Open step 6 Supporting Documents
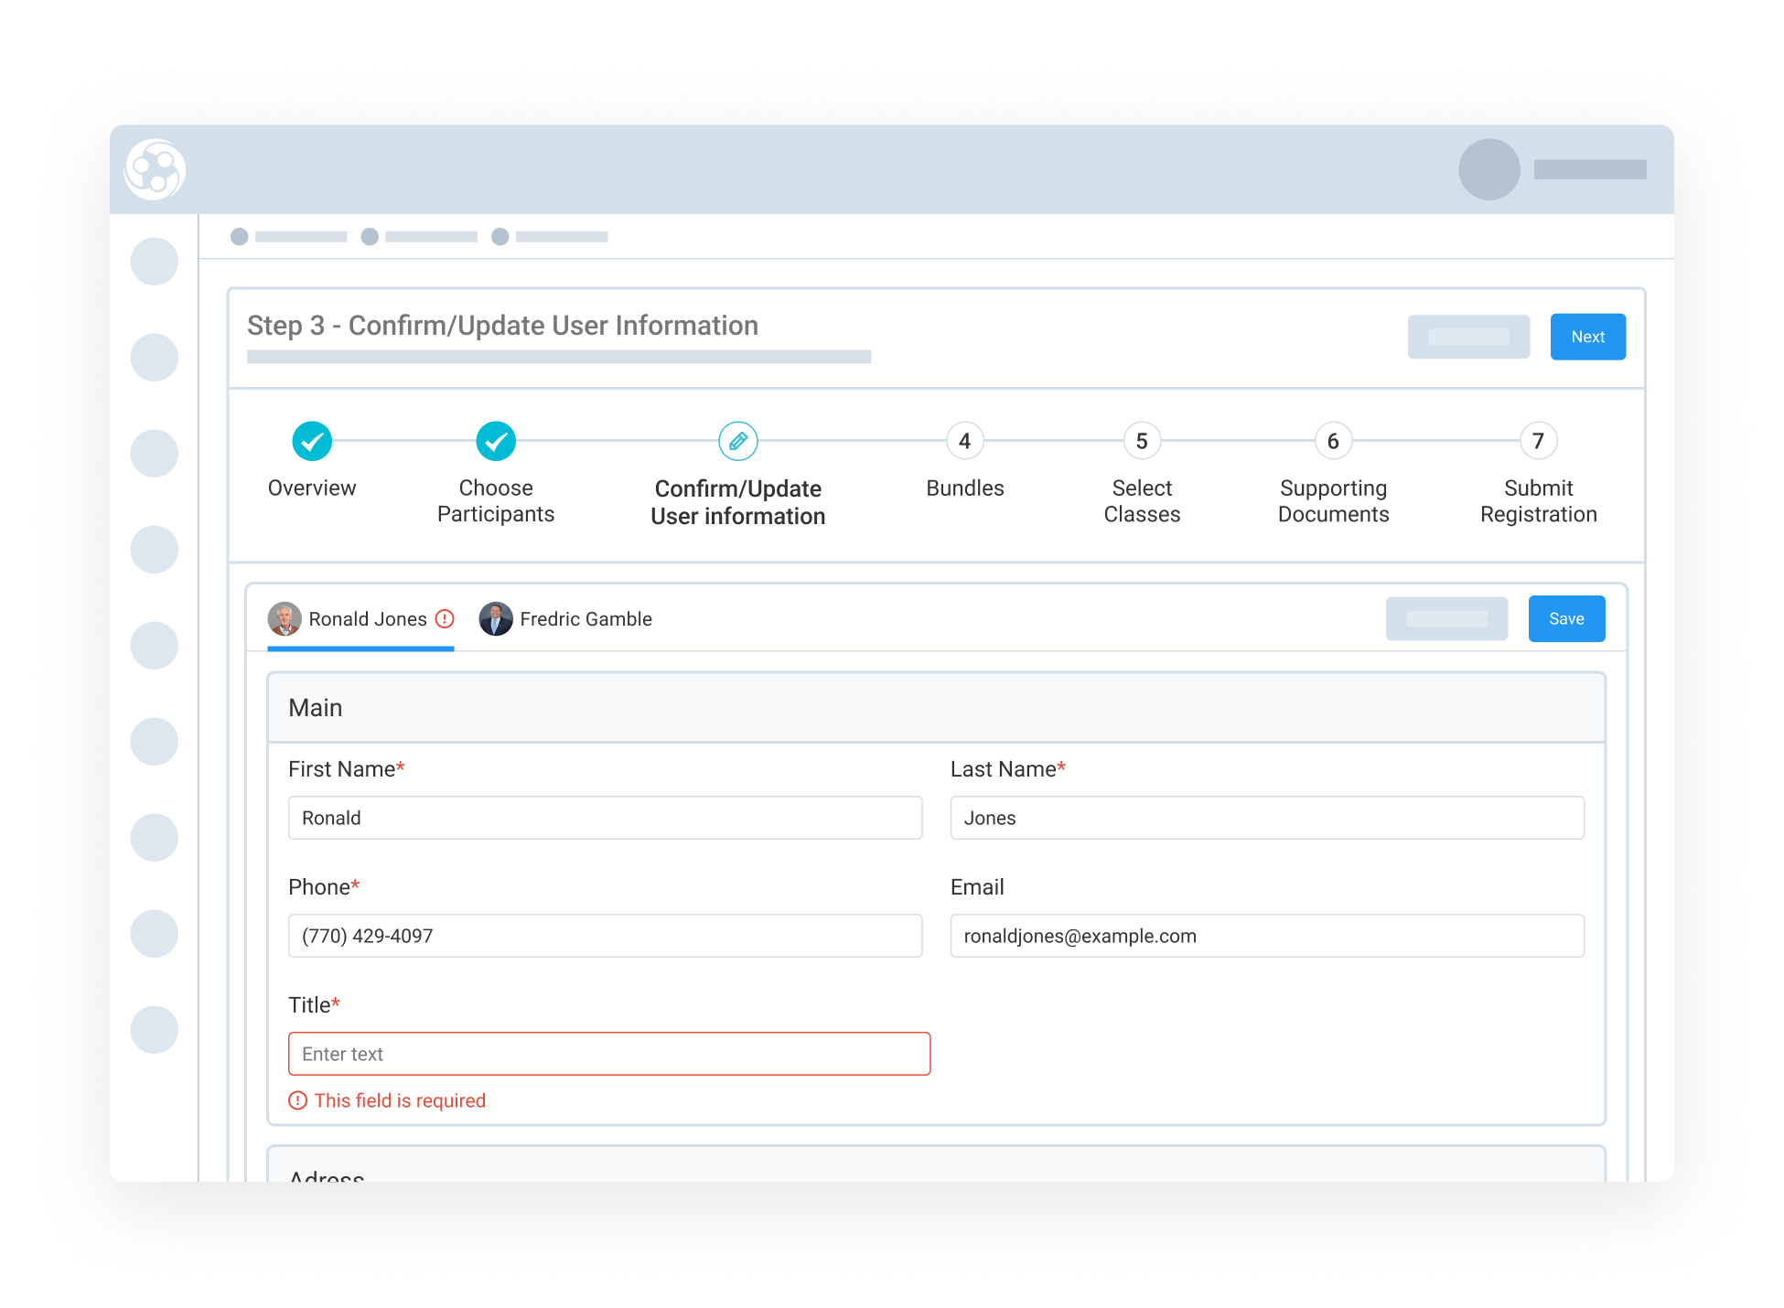The width and height of the screenshot is (1784, 1308). [1333, 441]
